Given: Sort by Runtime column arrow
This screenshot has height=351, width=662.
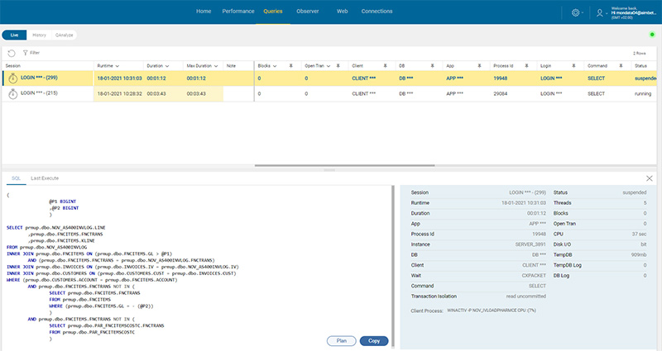Looking at the screenshot, I should pos(117,66).
